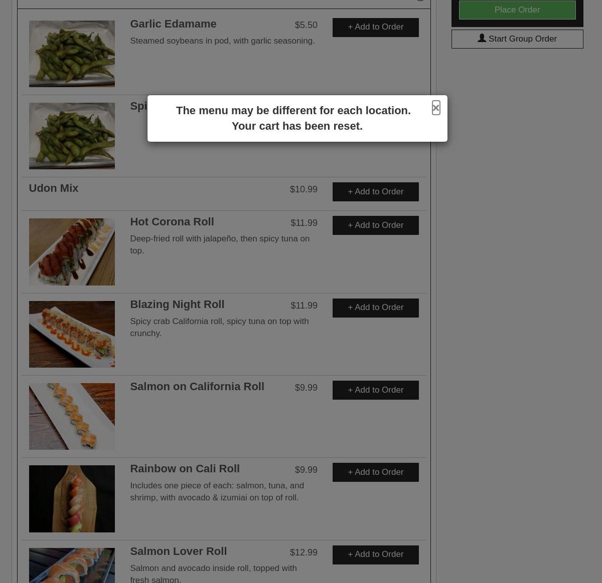Screen dimensions: 602x583
Task: Add Hot Corona Roll to order
Action: 376,225
